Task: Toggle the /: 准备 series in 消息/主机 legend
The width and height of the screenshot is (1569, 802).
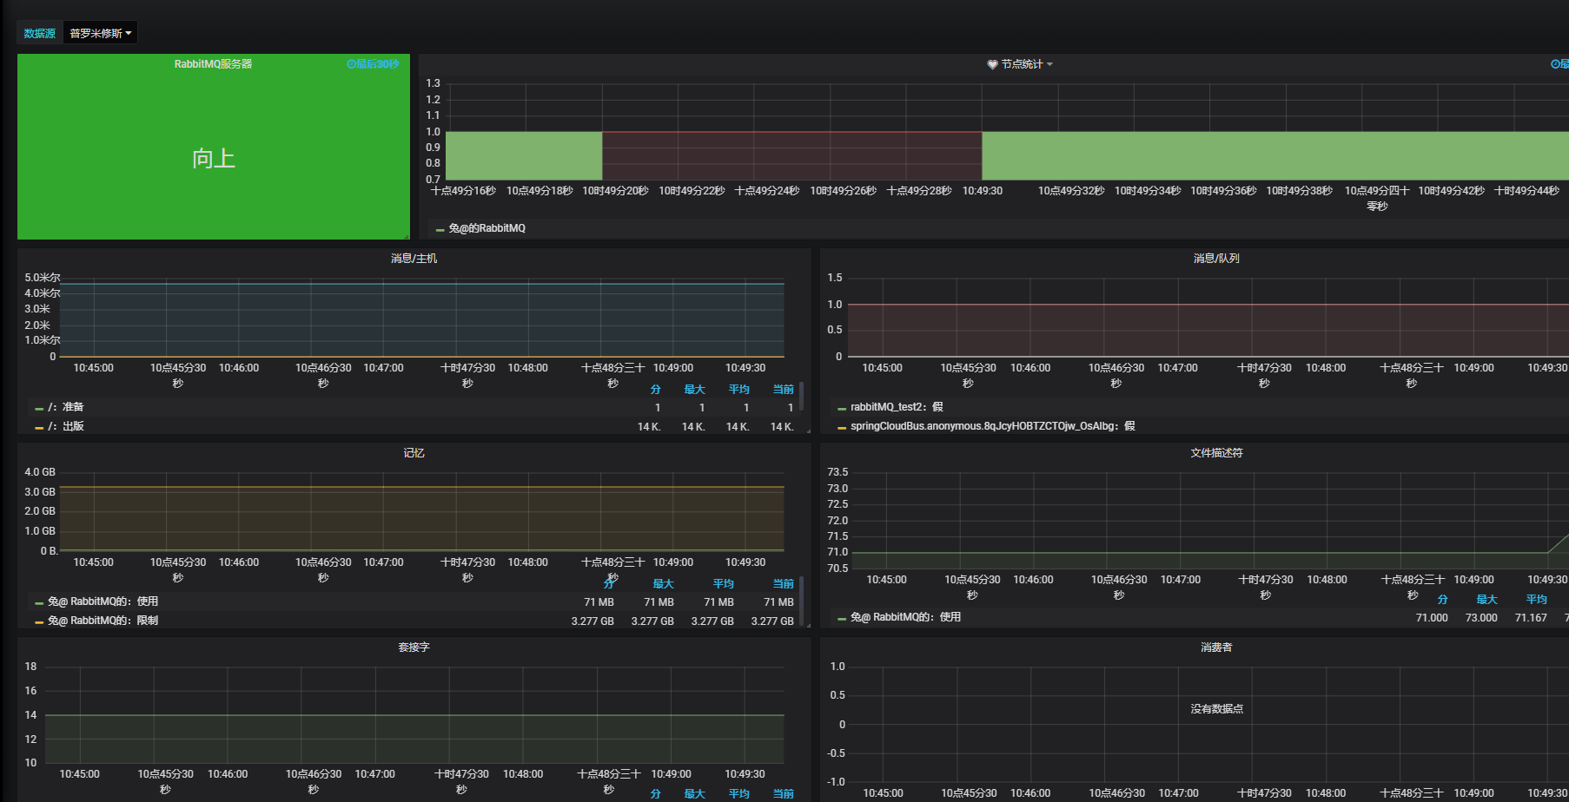Action: click(70, 406)
